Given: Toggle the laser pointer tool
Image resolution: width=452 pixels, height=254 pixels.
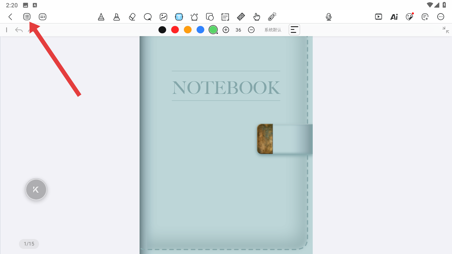Looking at the screenshot, I should coord(272,17).
